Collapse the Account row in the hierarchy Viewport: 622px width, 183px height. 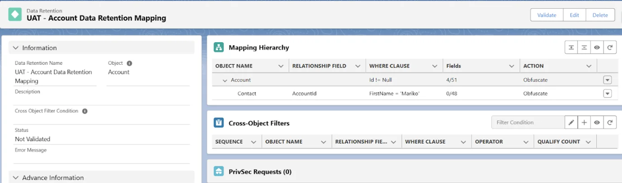[225, 80]
